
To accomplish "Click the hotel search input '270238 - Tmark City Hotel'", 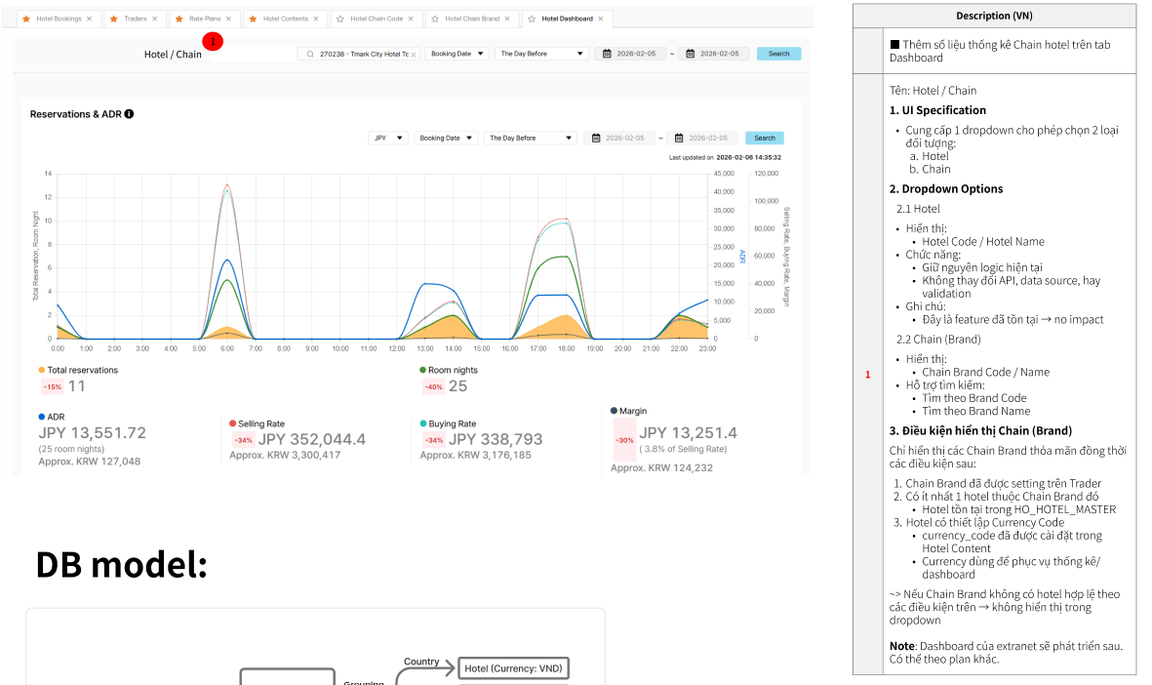I will coord(359,55).
